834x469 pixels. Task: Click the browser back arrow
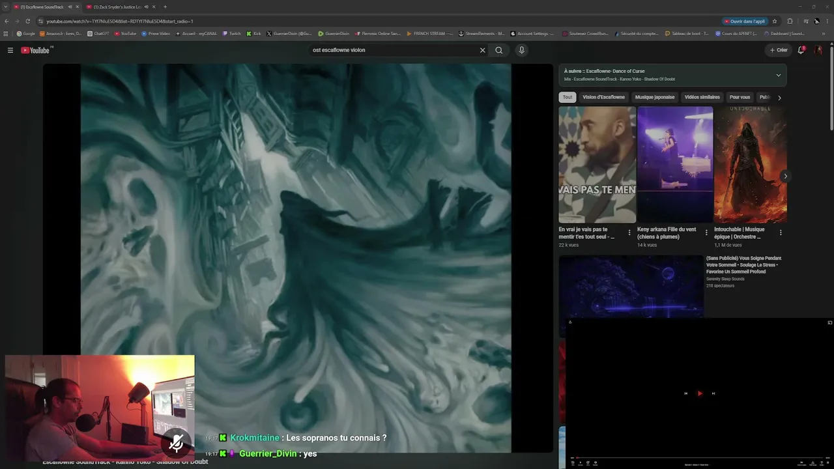7,21
